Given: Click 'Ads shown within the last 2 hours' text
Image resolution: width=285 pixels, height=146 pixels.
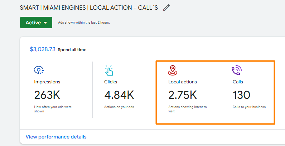Looking at the screenshot, I should click(84, 23).
